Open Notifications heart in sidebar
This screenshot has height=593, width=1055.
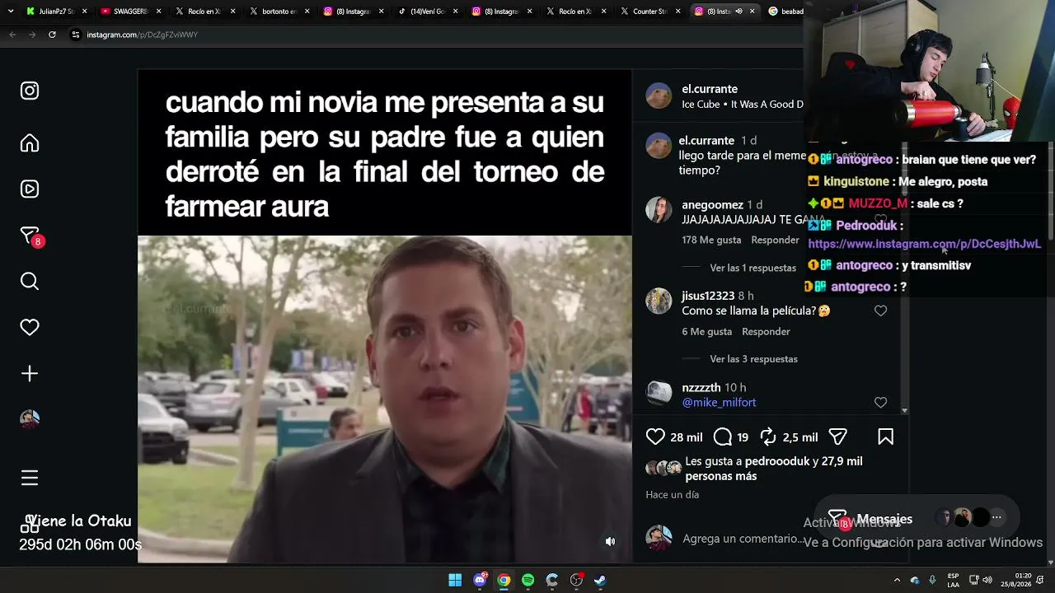tap(30, 328)
